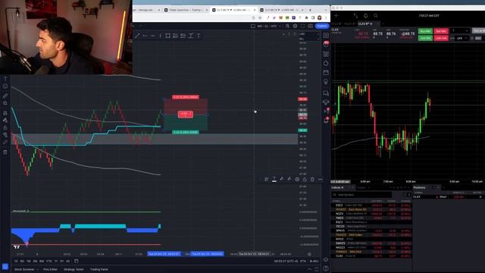Open the Strategy Tester tab

[74, 269]
